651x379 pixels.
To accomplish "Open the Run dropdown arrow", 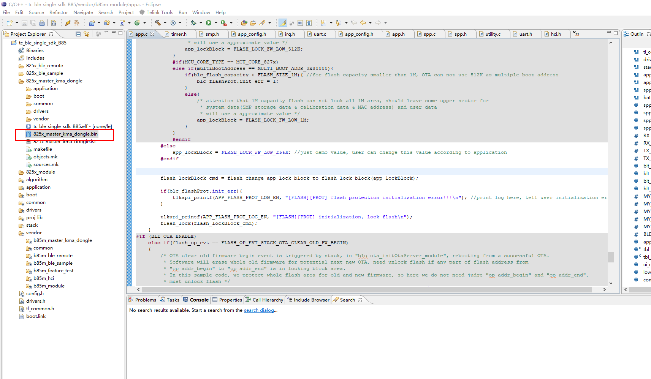I will point(216,23).
